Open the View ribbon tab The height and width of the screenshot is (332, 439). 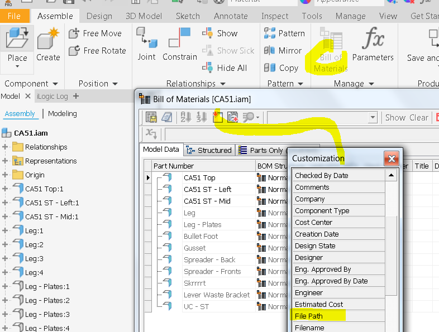[388, 16]
